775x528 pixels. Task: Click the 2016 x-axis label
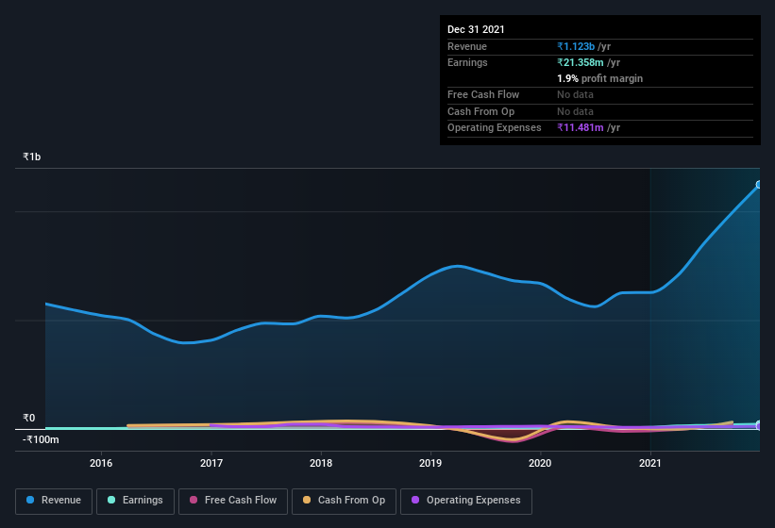[x=101, y=463]
